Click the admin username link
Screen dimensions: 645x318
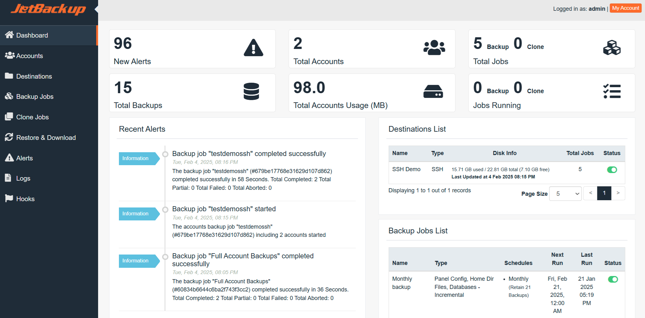[x=597, y=9]
